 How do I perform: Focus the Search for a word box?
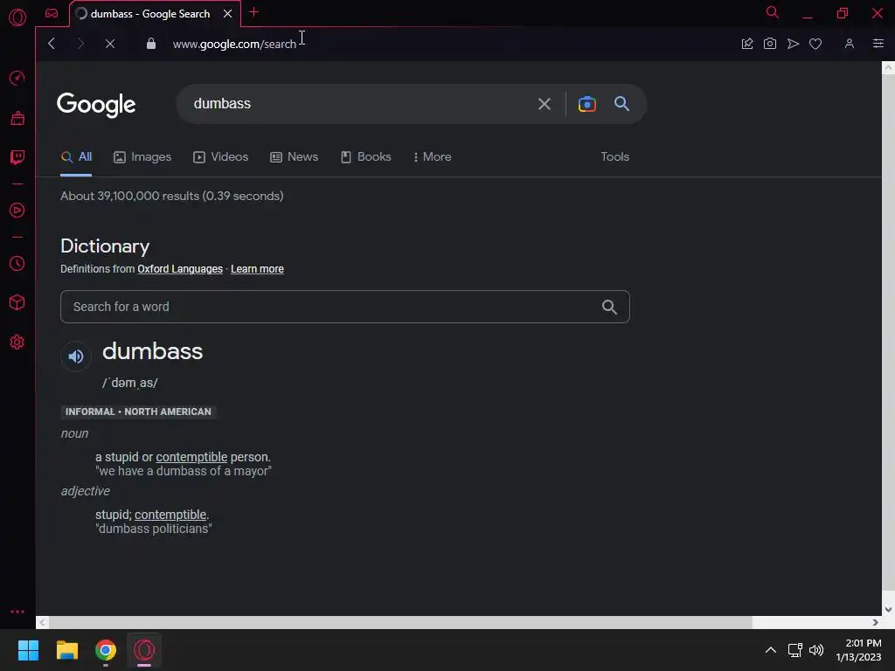tap(344, 307)
